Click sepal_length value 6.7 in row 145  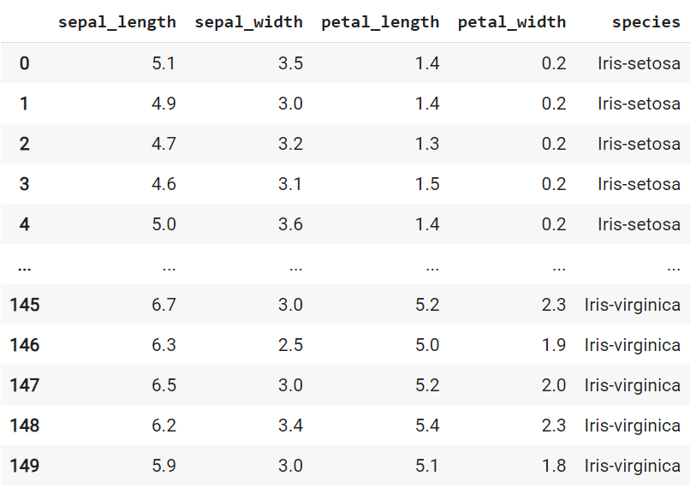[x=164, y=305]
